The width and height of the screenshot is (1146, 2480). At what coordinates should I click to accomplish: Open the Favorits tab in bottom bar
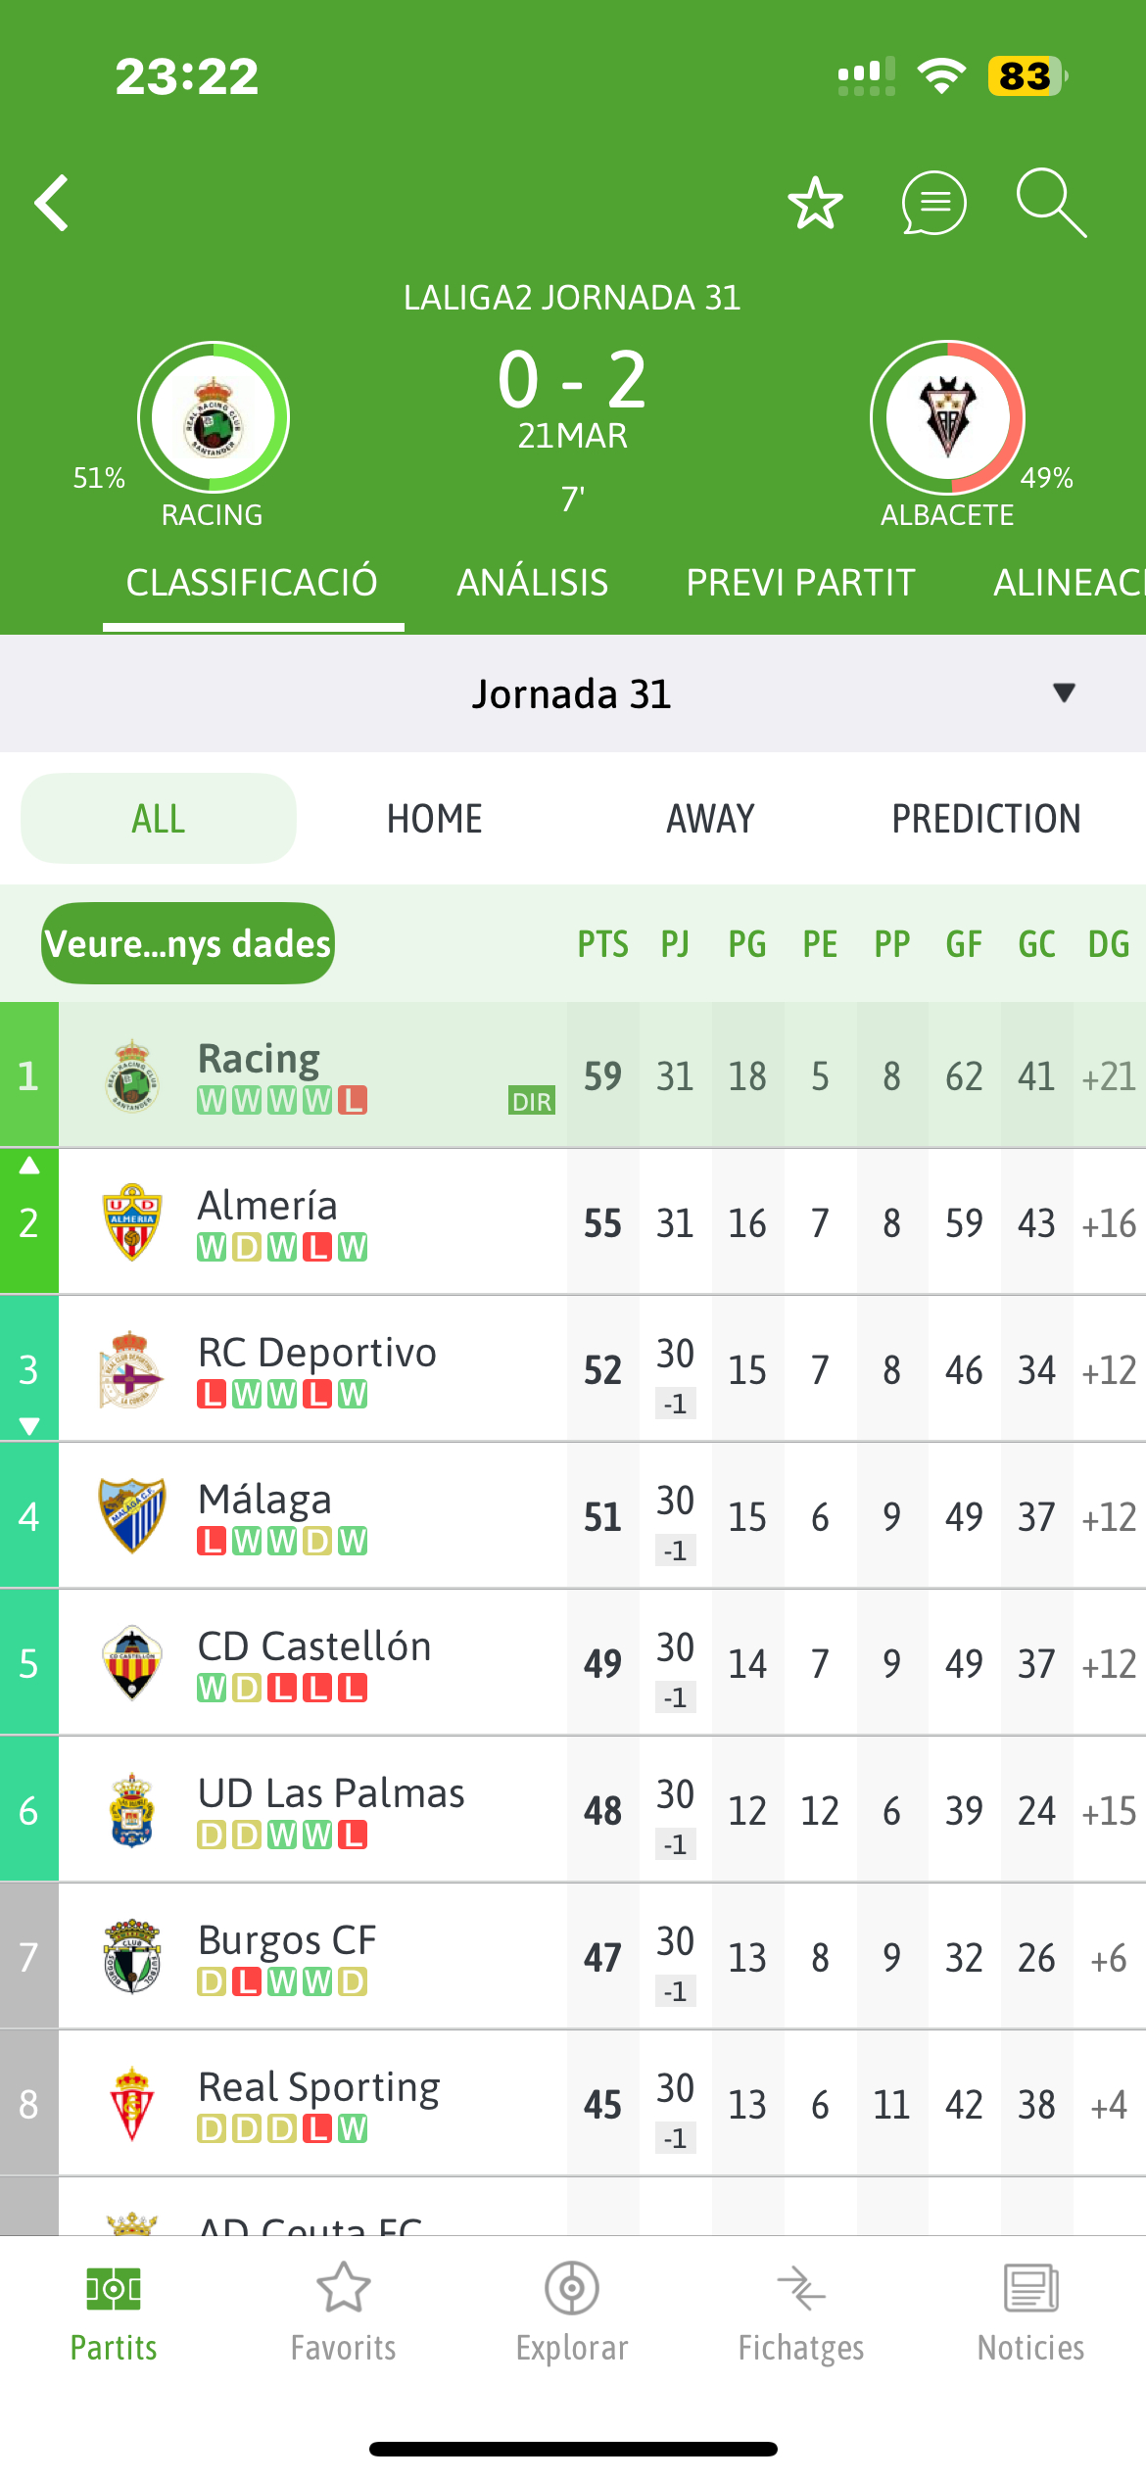[x=343, y=2312]
